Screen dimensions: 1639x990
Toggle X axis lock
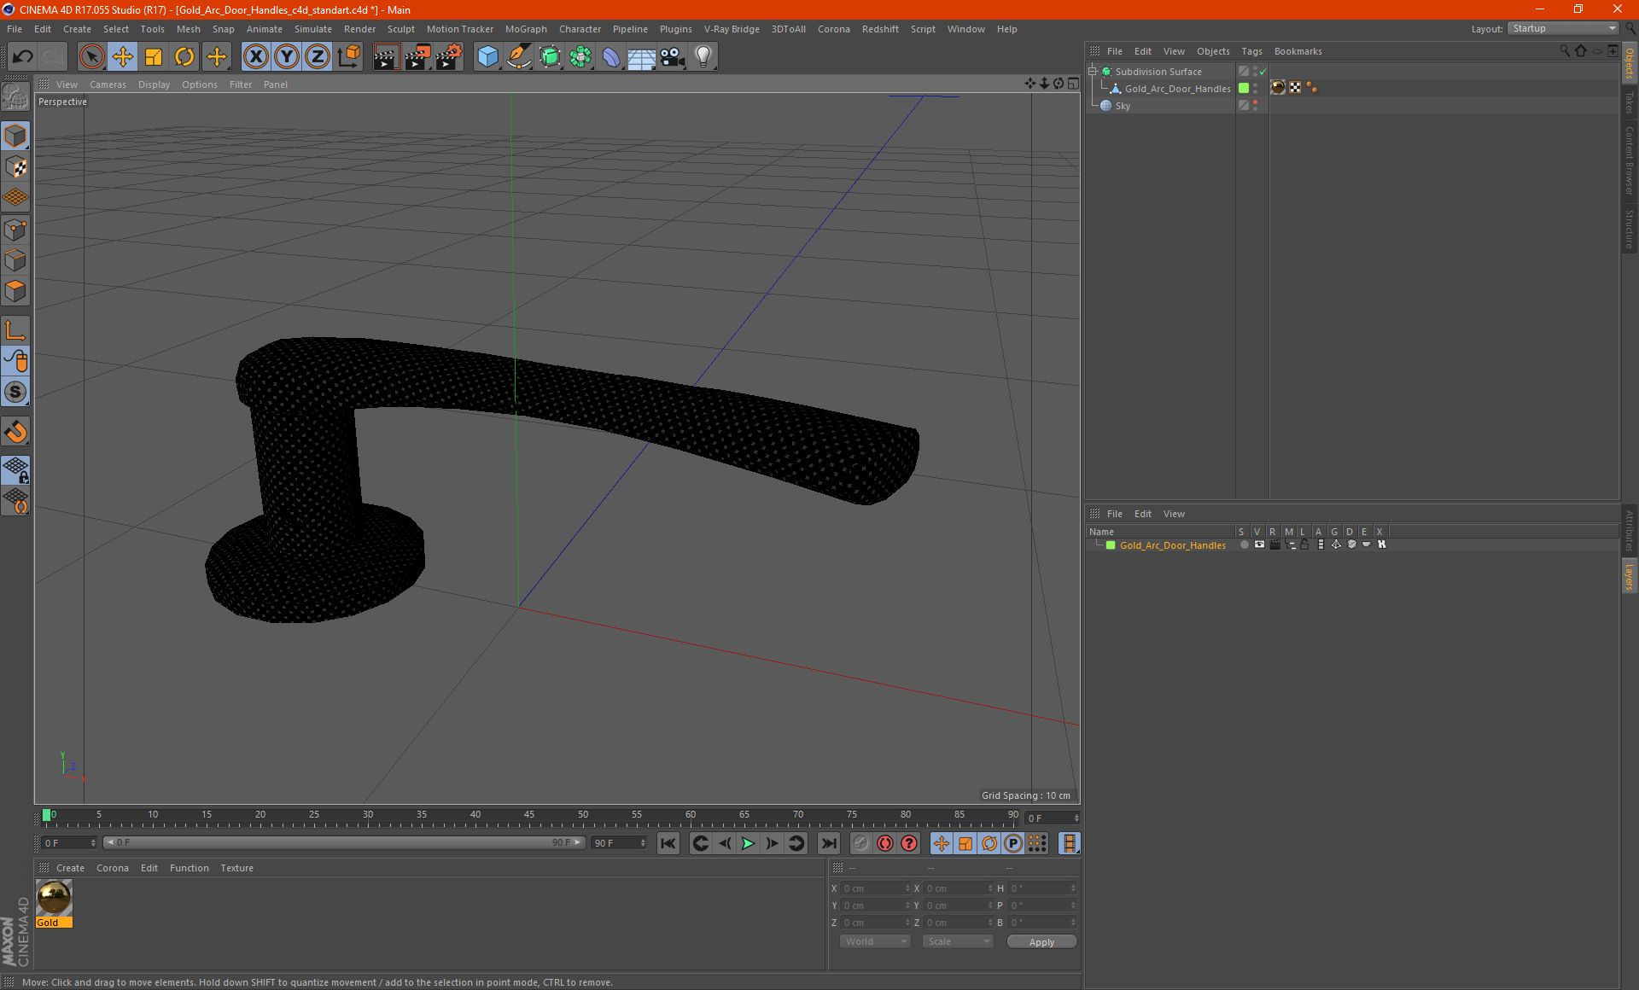(256, 57)
